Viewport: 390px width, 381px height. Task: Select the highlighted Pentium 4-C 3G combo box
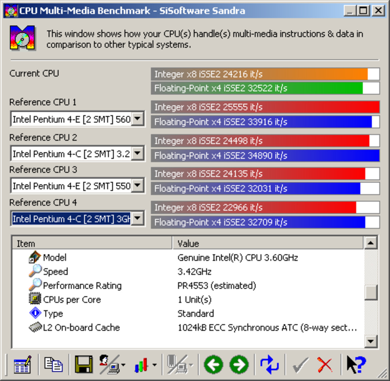click(77, 219)
